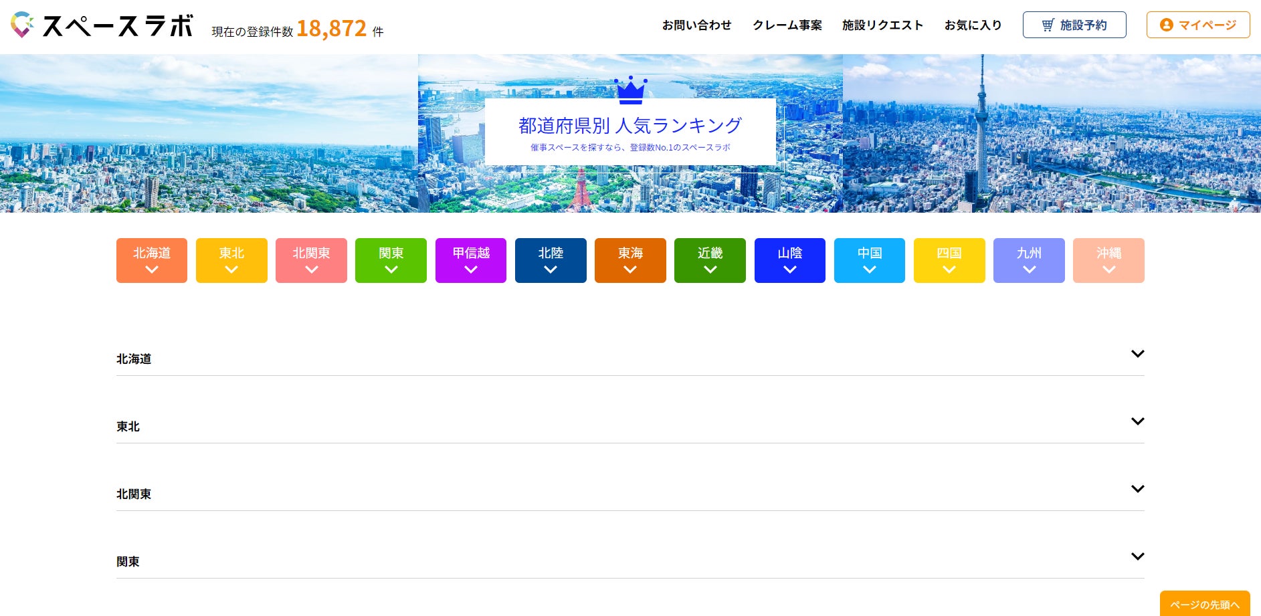Expand the 北関東 accordion chevron
The width and height of the screenshot is (1261, 616).
(x=1137, y=489)
